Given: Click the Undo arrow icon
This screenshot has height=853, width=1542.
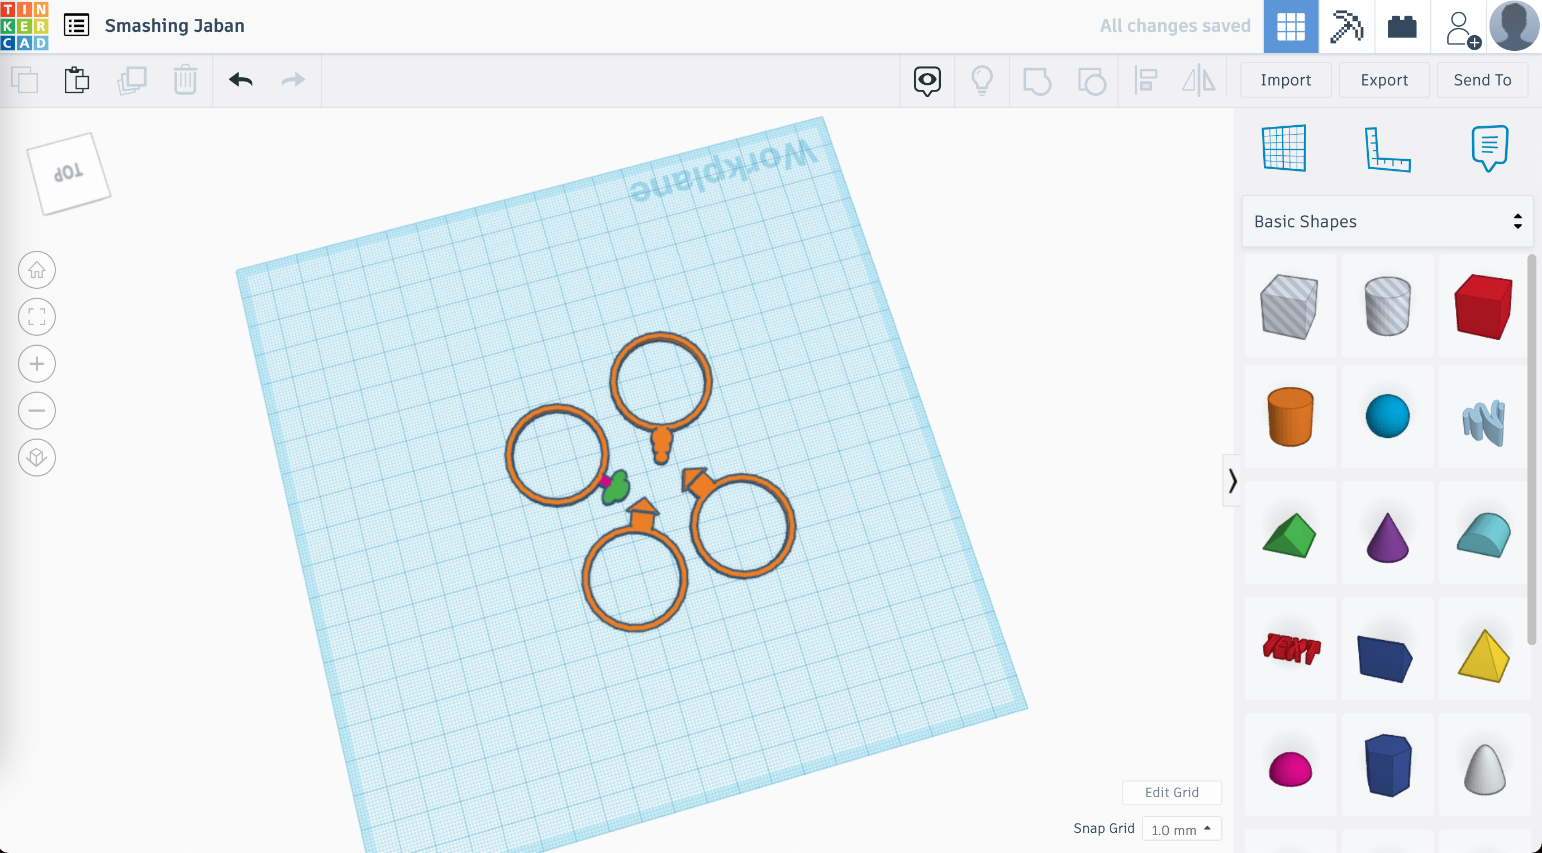Looking at the screenshot, I should (241, 80).
